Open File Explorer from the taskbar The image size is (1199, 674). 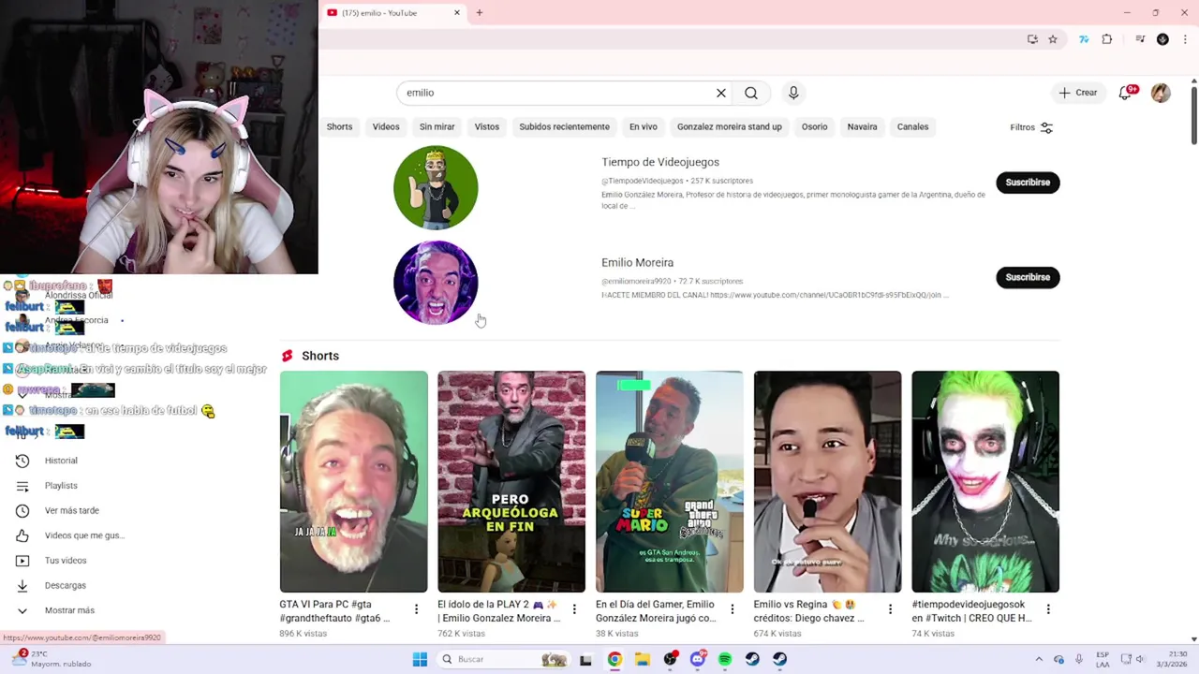coord(642,659)
